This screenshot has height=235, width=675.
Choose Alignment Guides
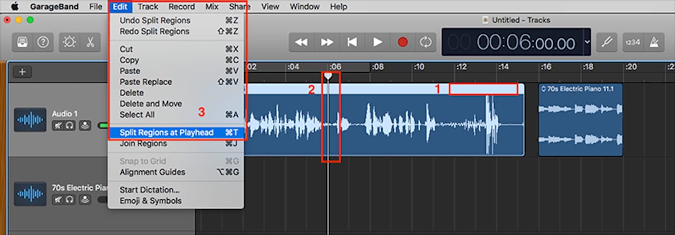176,172
